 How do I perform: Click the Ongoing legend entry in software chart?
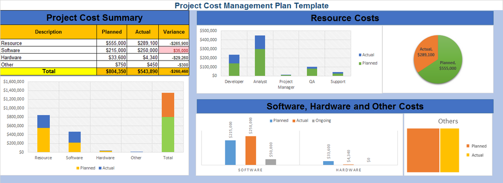coord(321,121)
